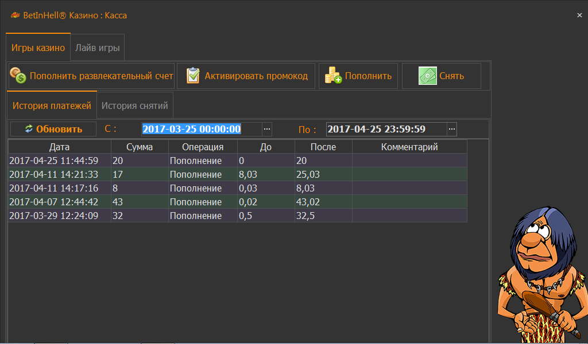Viewport: 588px width, 344px height.
Task: Switch to the Лайв игры tab
Action: pos(98,48)
